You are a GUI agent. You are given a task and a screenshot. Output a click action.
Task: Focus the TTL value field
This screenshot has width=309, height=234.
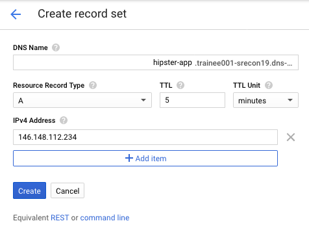coord(192,100)
